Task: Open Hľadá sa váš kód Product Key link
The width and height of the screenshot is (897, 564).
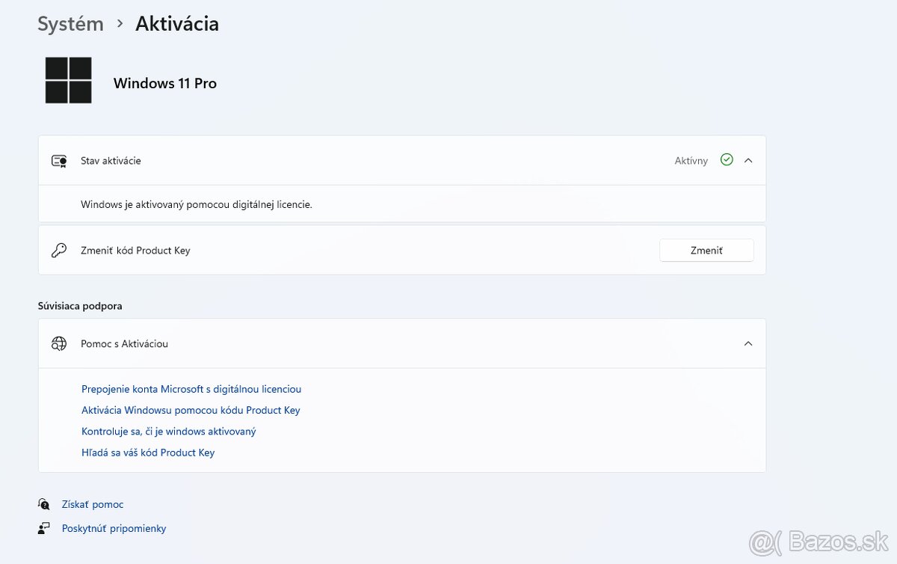Action: [148, 453]
